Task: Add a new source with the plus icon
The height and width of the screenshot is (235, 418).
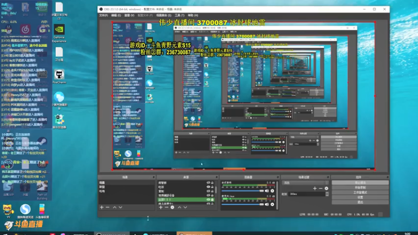Action: (x=160, y=207)
